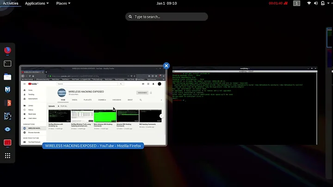Click Watch later in YouTube sidebar
333x187 pixels.
click(x=32, y=114)
